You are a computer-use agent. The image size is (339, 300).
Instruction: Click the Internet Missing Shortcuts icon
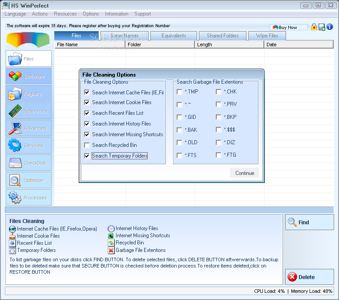pos(111,236)
